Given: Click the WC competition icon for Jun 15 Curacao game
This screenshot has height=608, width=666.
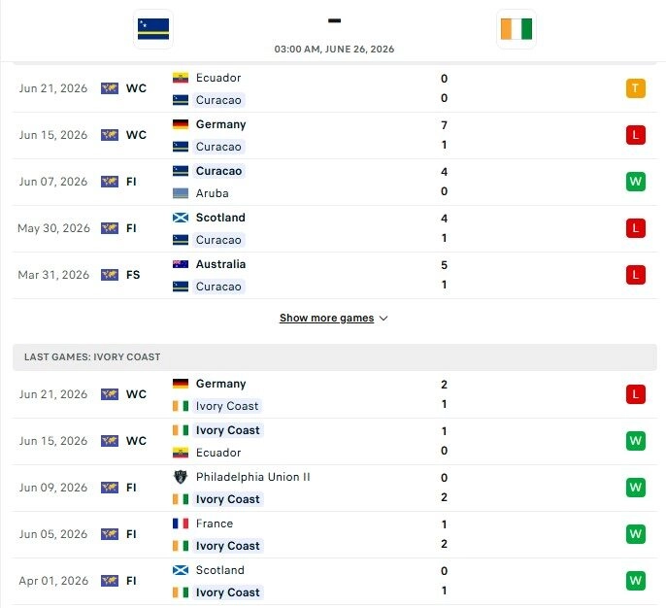Looking at the screenshot, I should [x=110, y=135].
